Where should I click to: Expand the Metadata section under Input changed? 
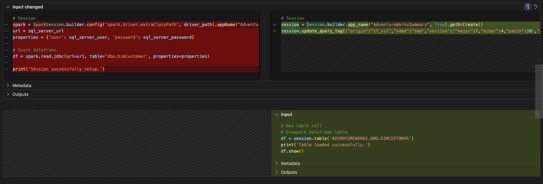point(8,86)
